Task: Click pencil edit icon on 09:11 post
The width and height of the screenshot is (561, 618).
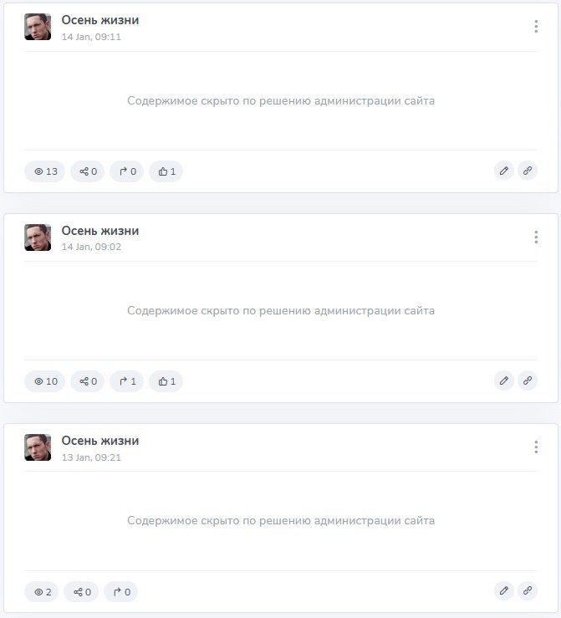Action: coord(504,171)
